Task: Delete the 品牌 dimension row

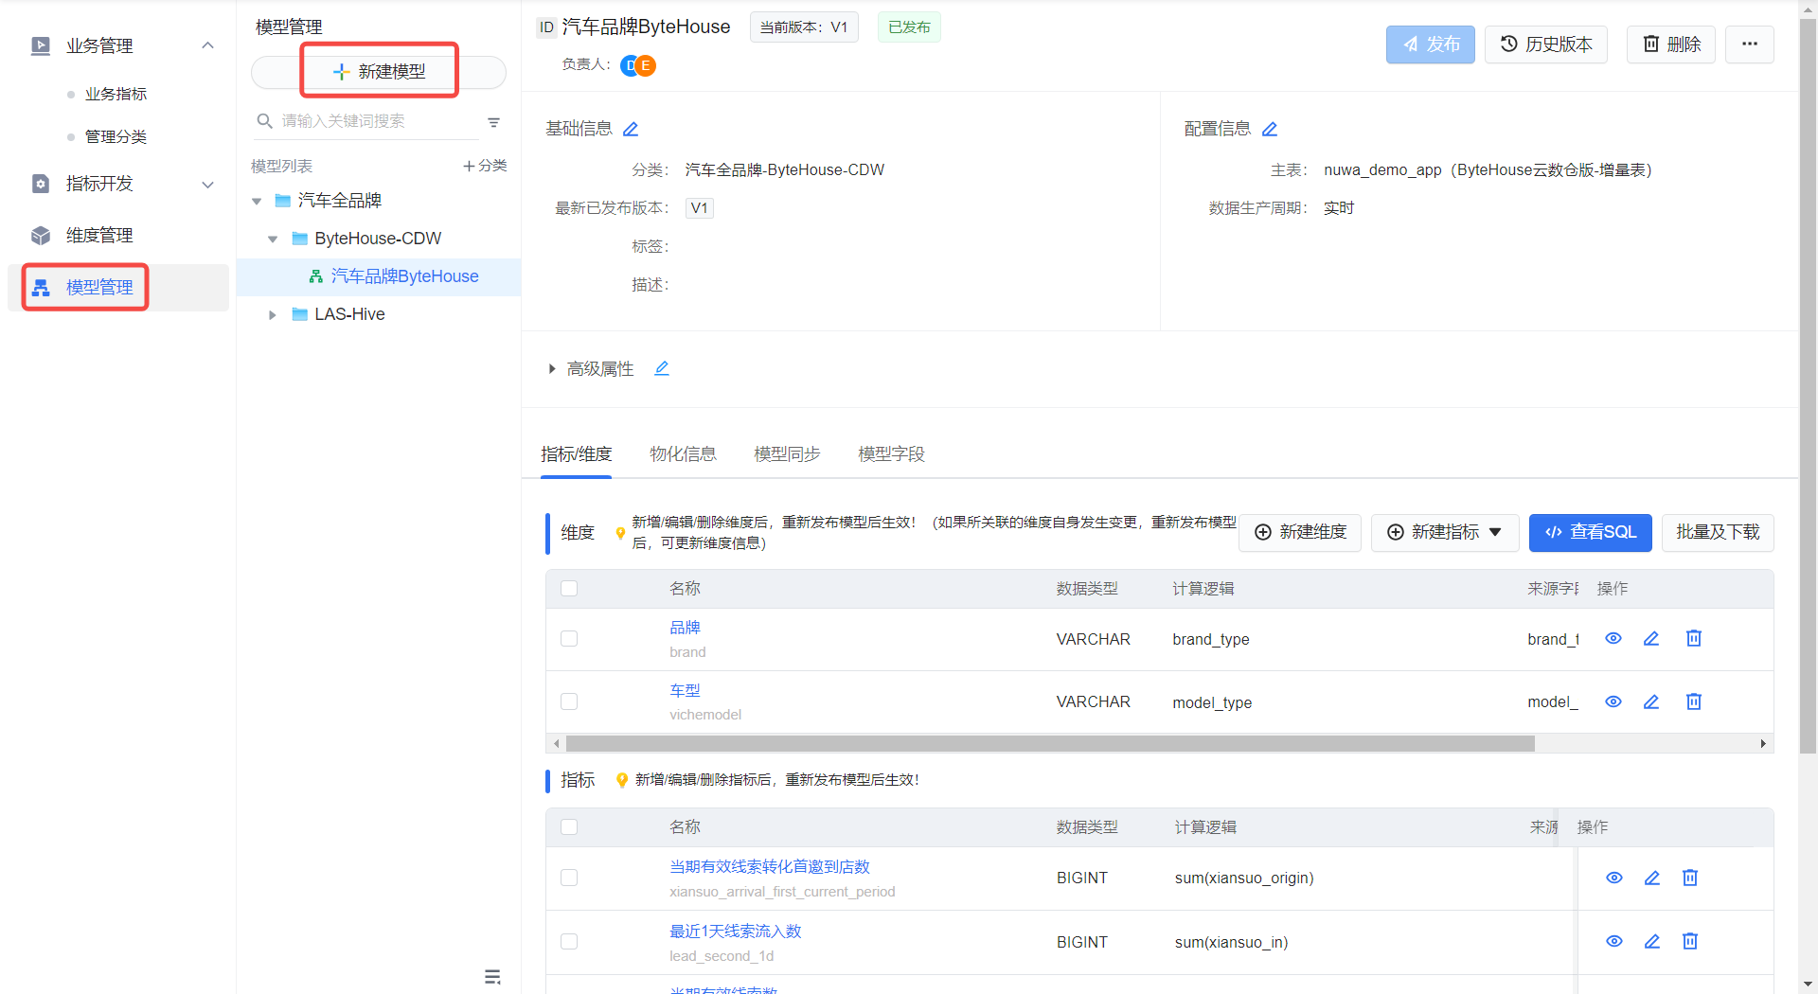Action: (x=1694, y=639)
